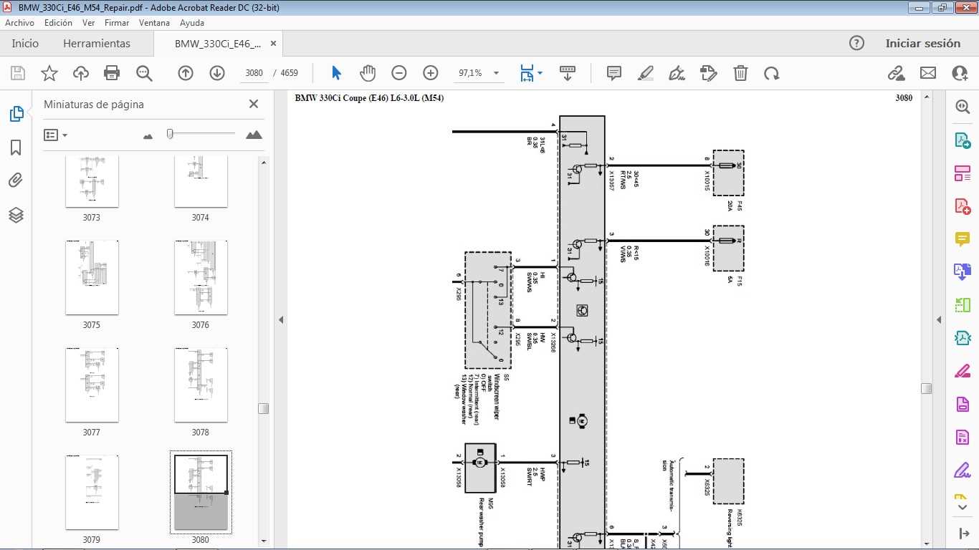
Task: Open the Ventana menu
Action: [154, 23]
